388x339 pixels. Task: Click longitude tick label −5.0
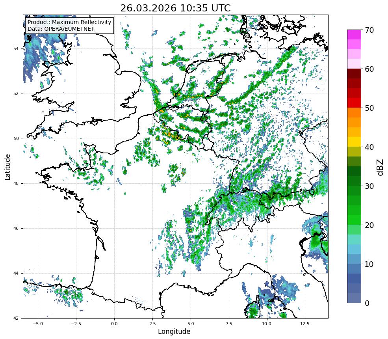click(38, 324)
